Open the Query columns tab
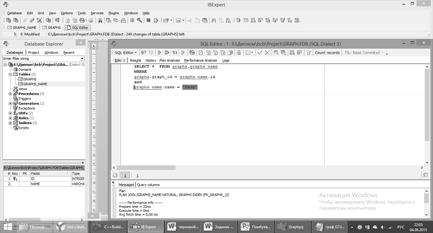 148,185
